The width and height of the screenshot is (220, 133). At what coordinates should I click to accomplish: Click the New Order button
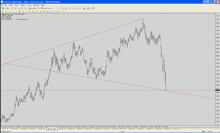click(32, 8)
